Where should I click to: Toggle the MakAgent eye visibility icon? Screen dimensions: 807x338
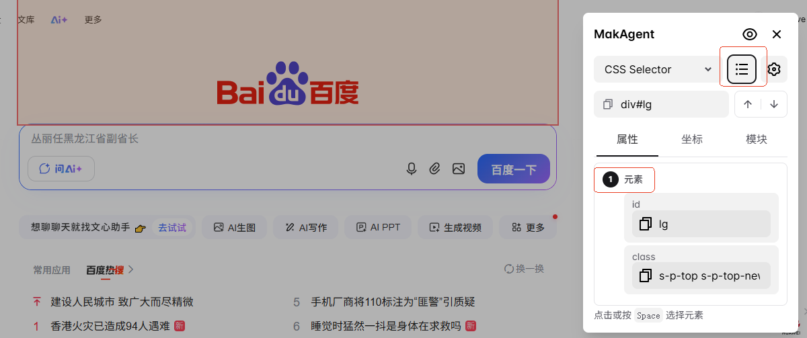[750, 34]
